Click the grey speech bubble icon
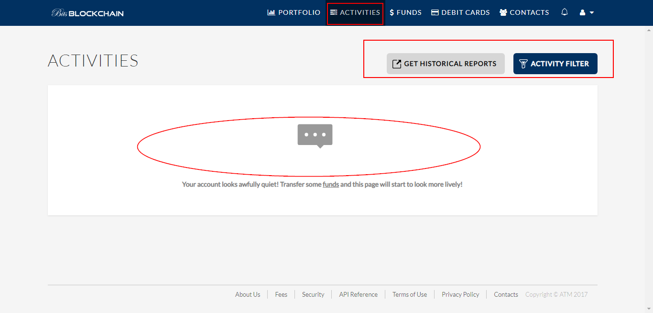 coord(315,136)
